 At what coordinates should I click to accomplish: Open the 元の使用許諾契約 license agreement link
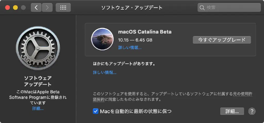tap(242, 94)
